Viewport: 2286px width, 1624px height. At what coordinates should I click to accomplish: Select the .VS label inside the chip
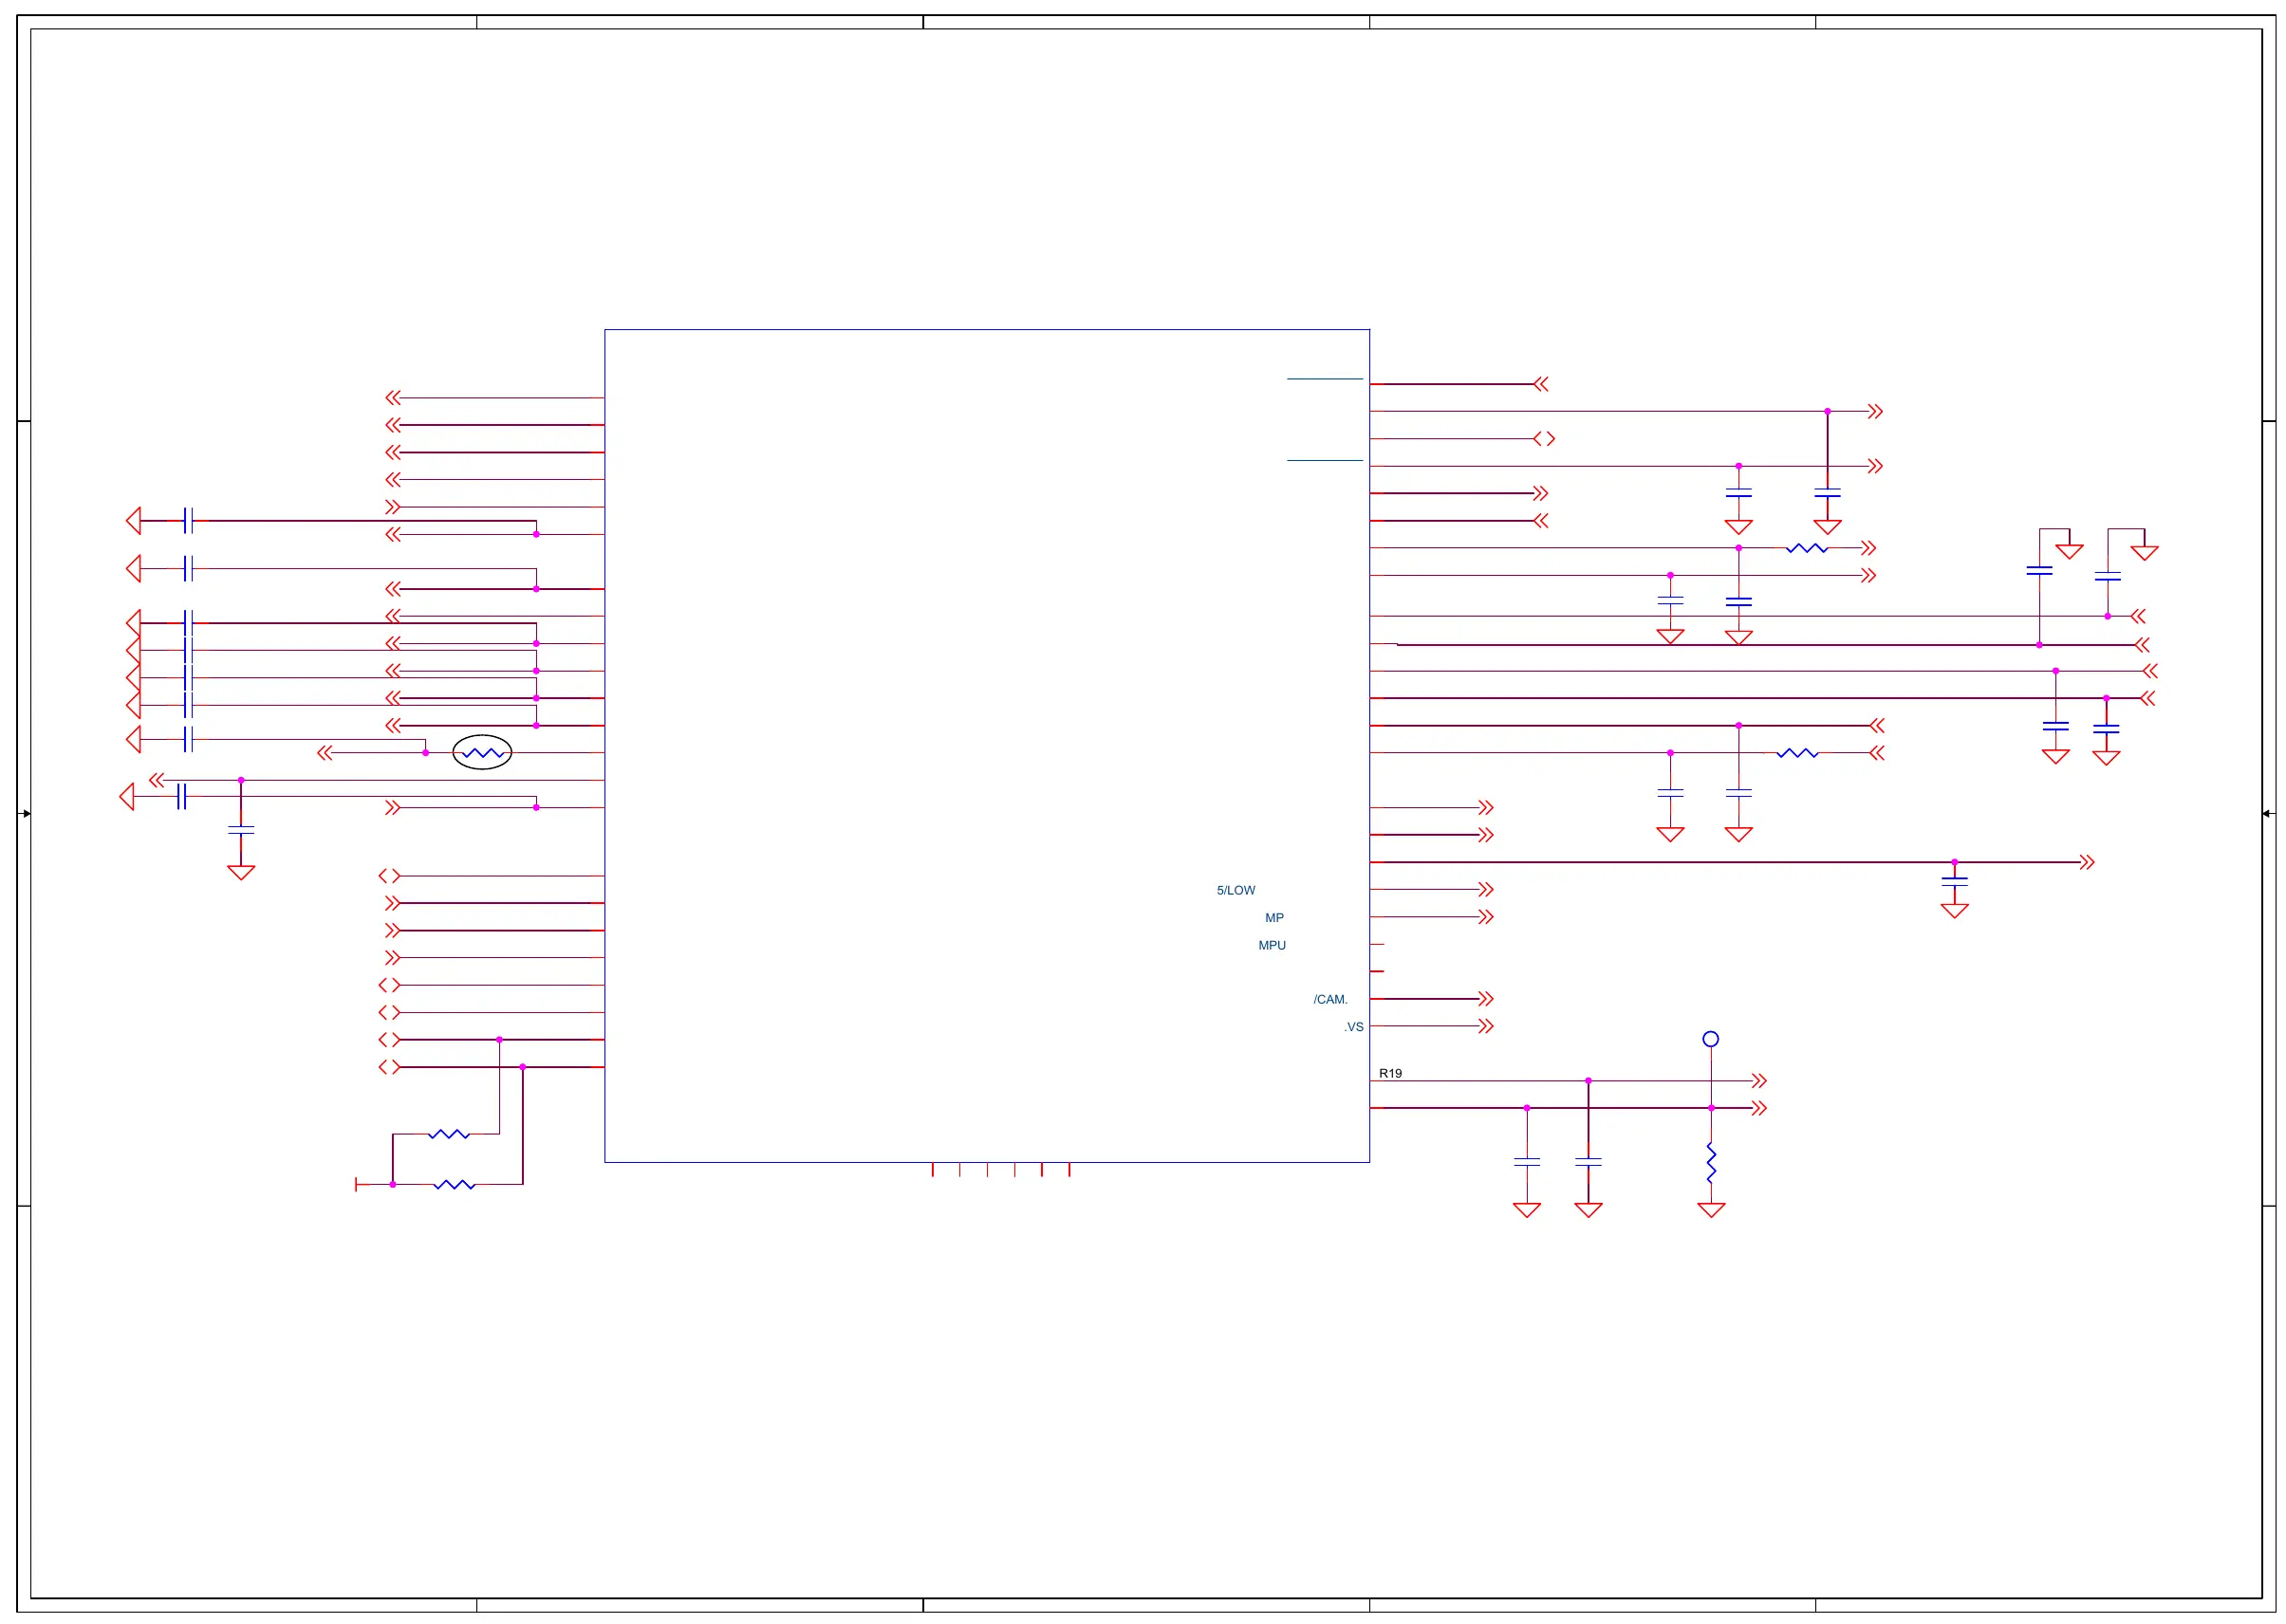point(1353,1027)
